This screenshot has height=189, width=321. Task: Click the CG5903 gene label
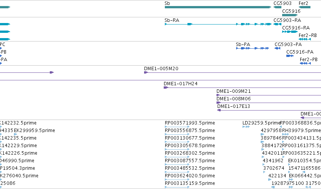point(283,3)
